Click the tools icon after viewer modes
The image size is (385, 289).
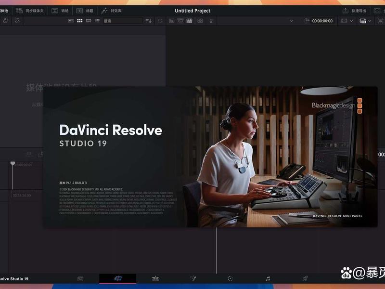pyautogui.click(x=211, y=21)
